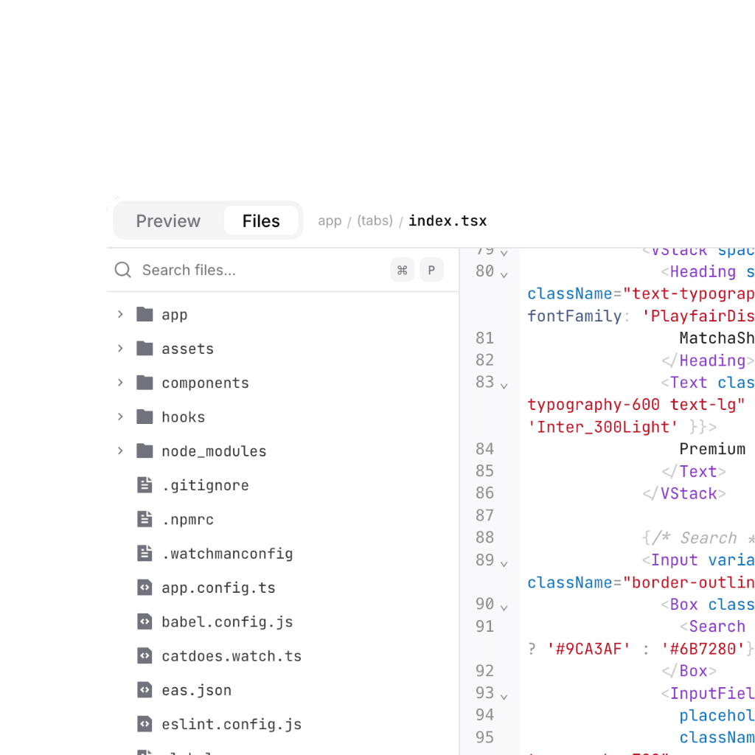Collapse code fold arrow at line 90
The image size is (755, 755).
(504, 608)
